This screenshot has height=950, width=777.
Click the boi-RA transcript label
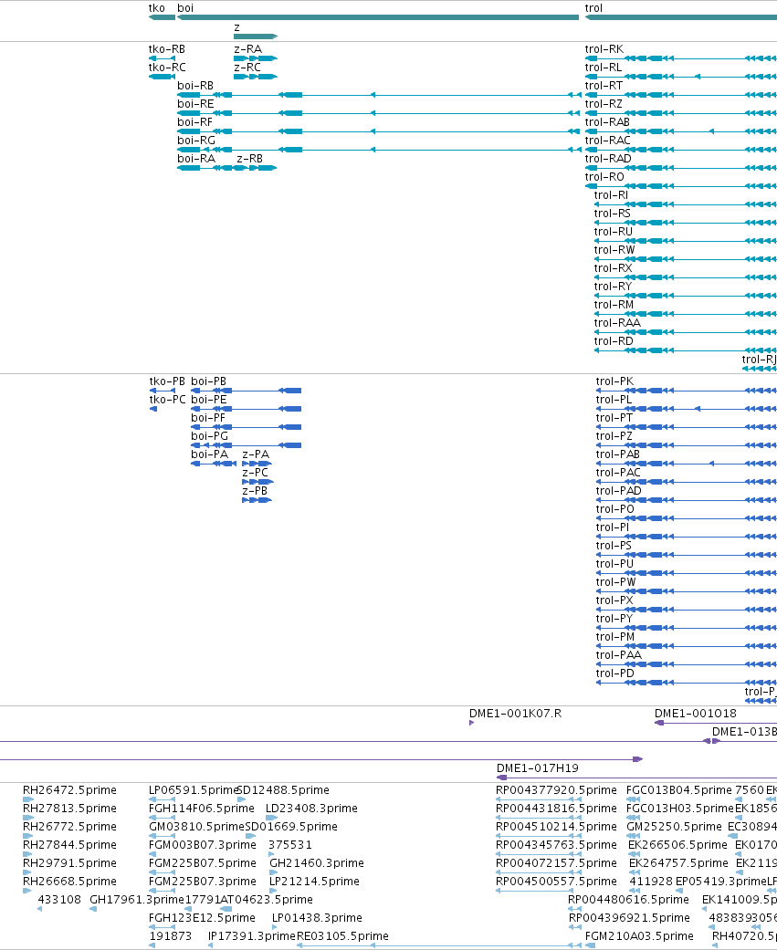pos(195,158)
